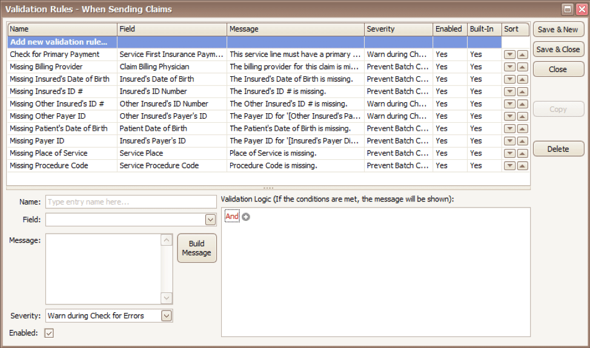590x348 pixels.
Task: Move Missing Other Insured's ID # up
Action: pos(522,104)
